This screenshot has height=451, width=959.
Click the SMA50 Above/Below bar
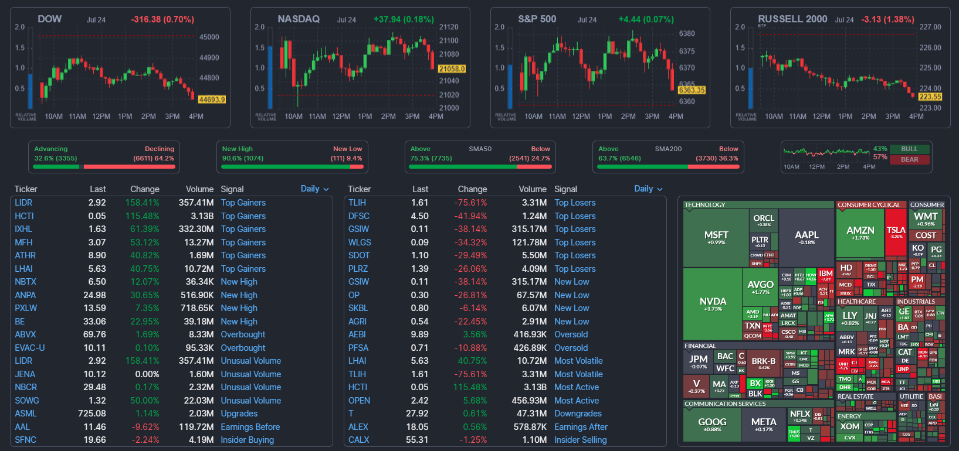[480, 158]
